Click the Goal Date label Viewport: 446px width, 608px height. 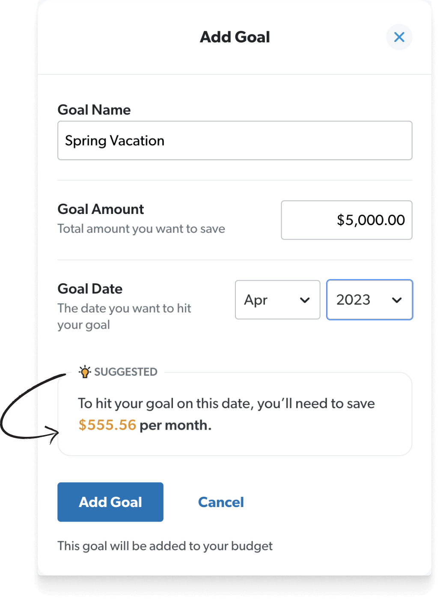90,289
